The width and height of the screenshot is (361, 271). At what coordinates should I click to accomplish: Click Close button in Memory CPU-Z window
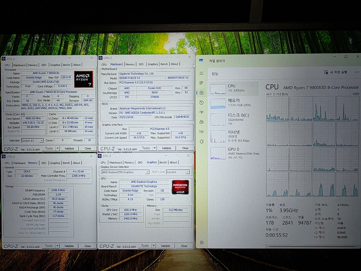[87, 246]
